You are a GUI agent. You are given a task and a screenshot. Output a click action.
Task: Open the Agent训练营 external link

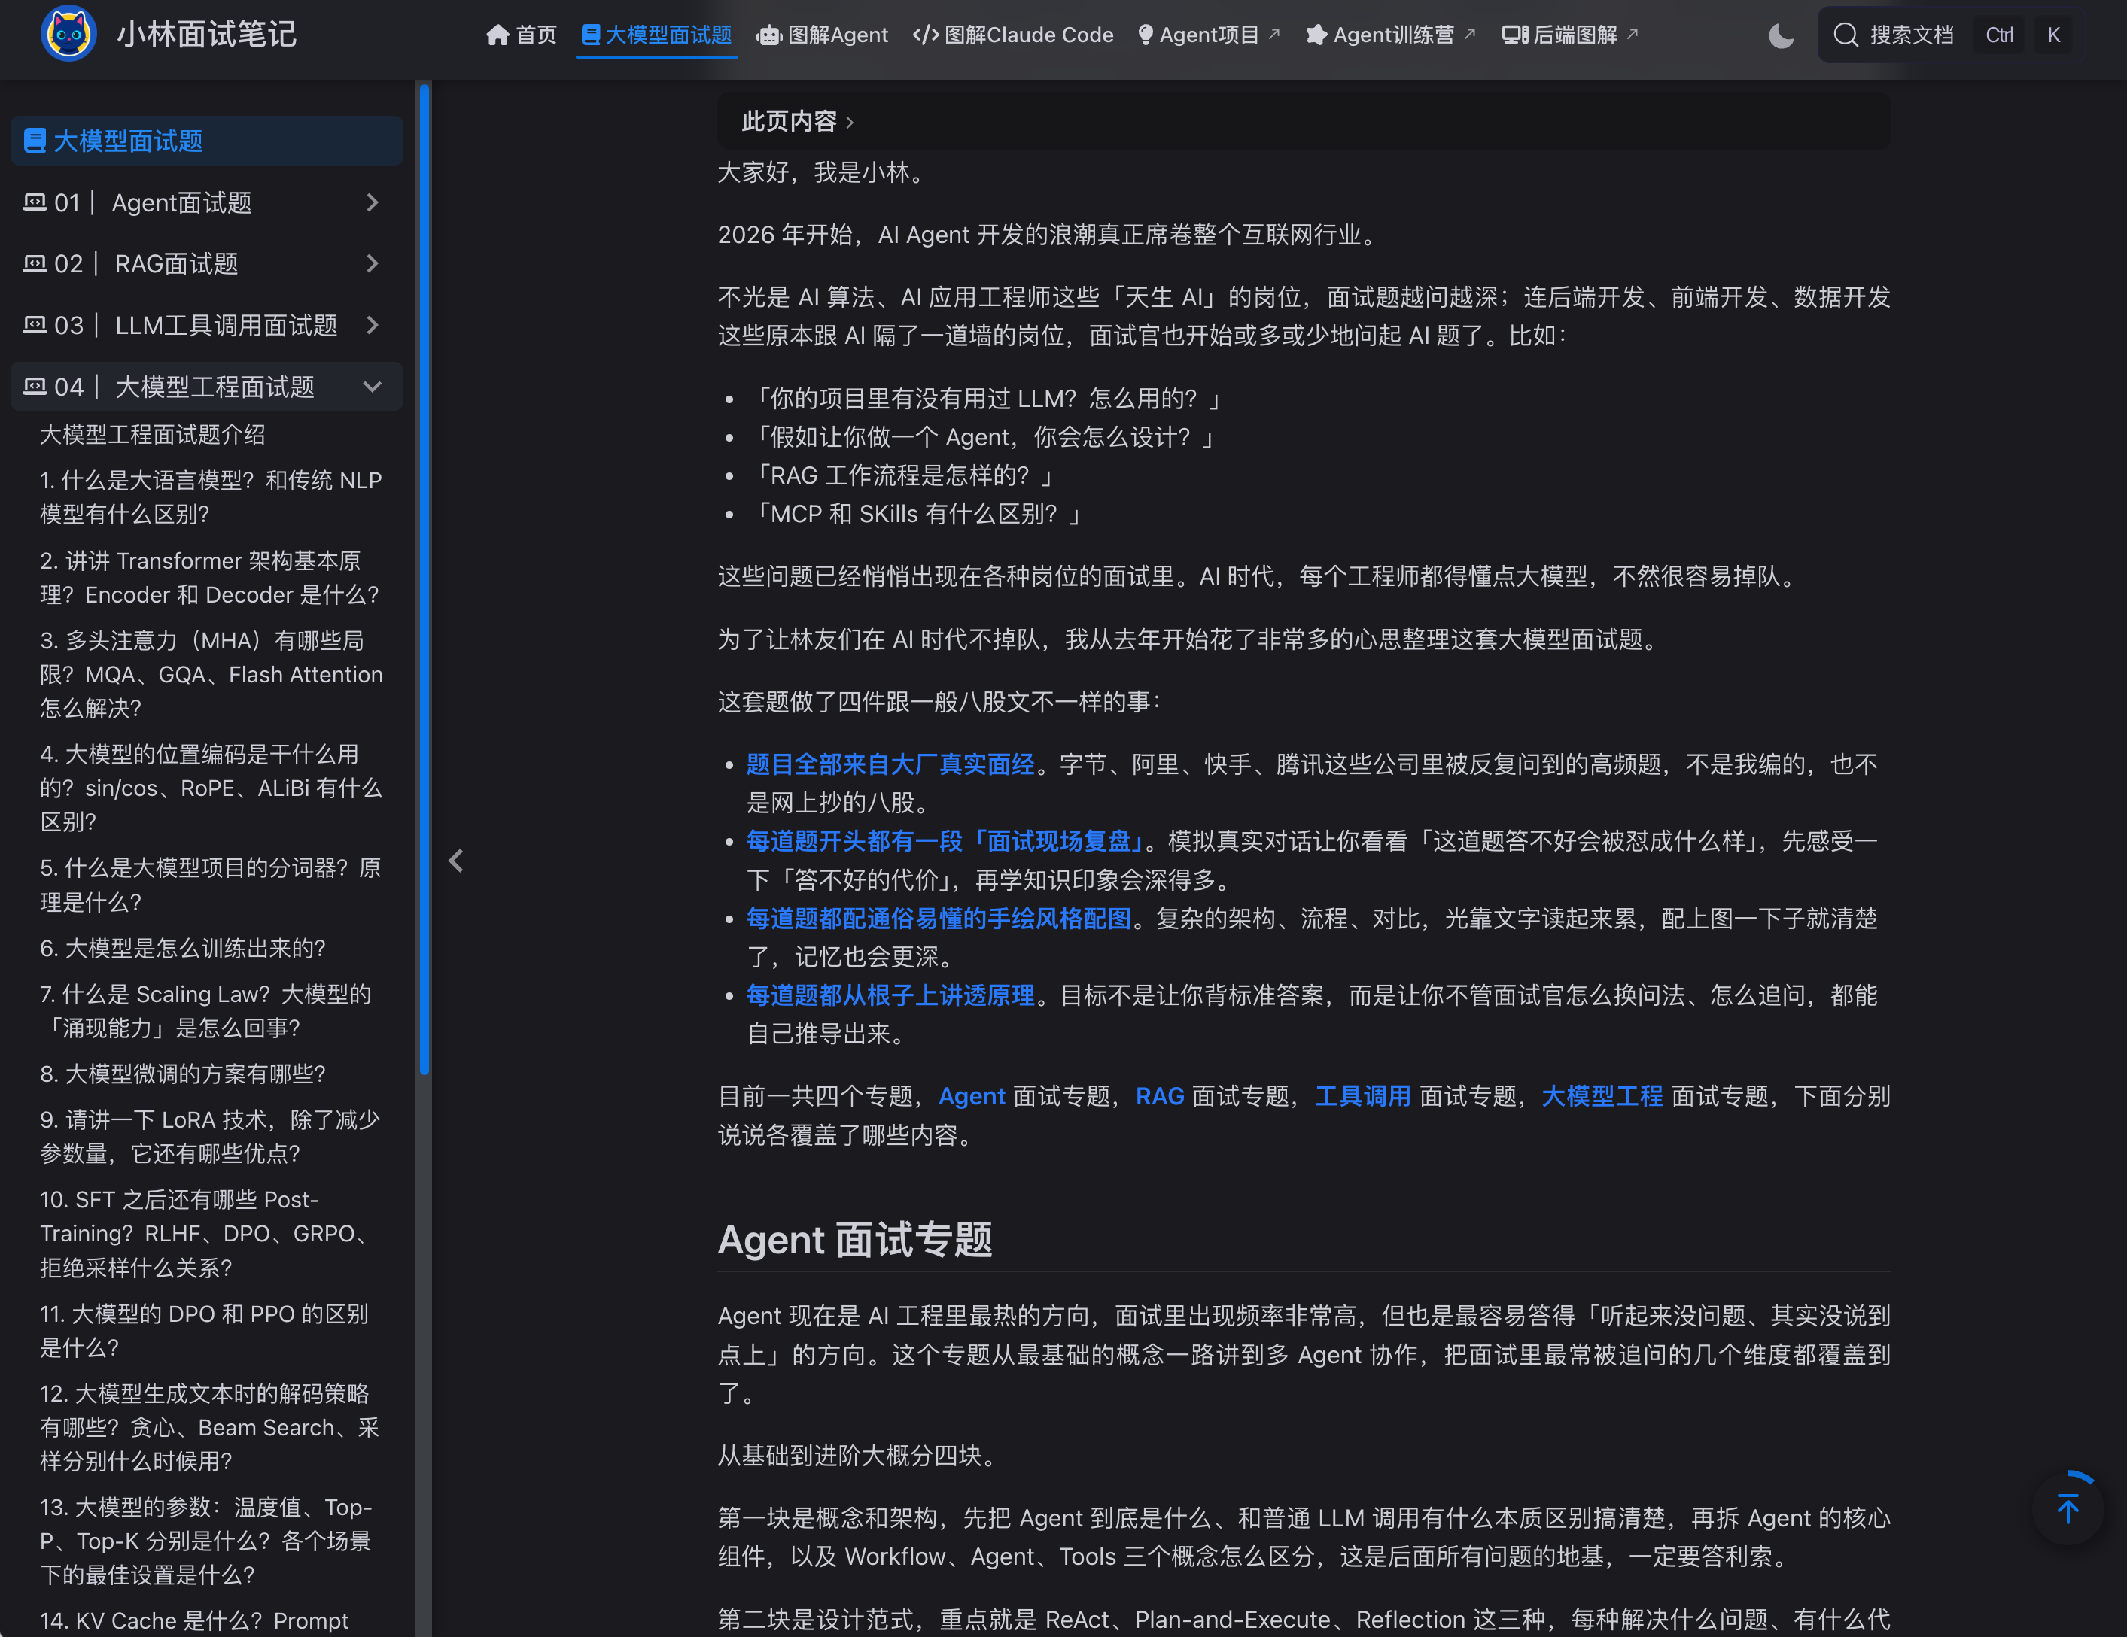pos(1391,35)
